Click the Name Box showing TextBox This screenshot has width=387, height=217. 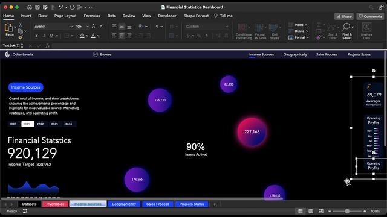point(11,46)
